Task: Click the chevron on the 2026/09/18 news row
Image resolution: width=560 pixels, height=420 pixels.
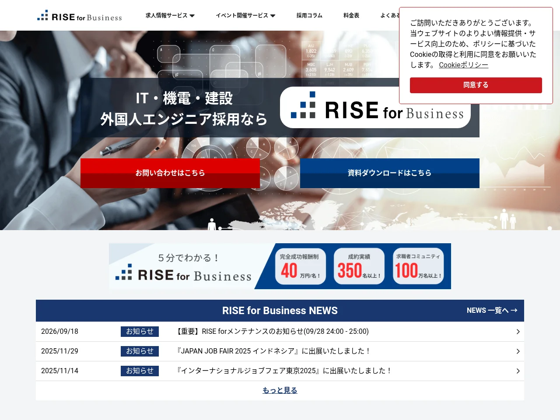Action: 518,332
